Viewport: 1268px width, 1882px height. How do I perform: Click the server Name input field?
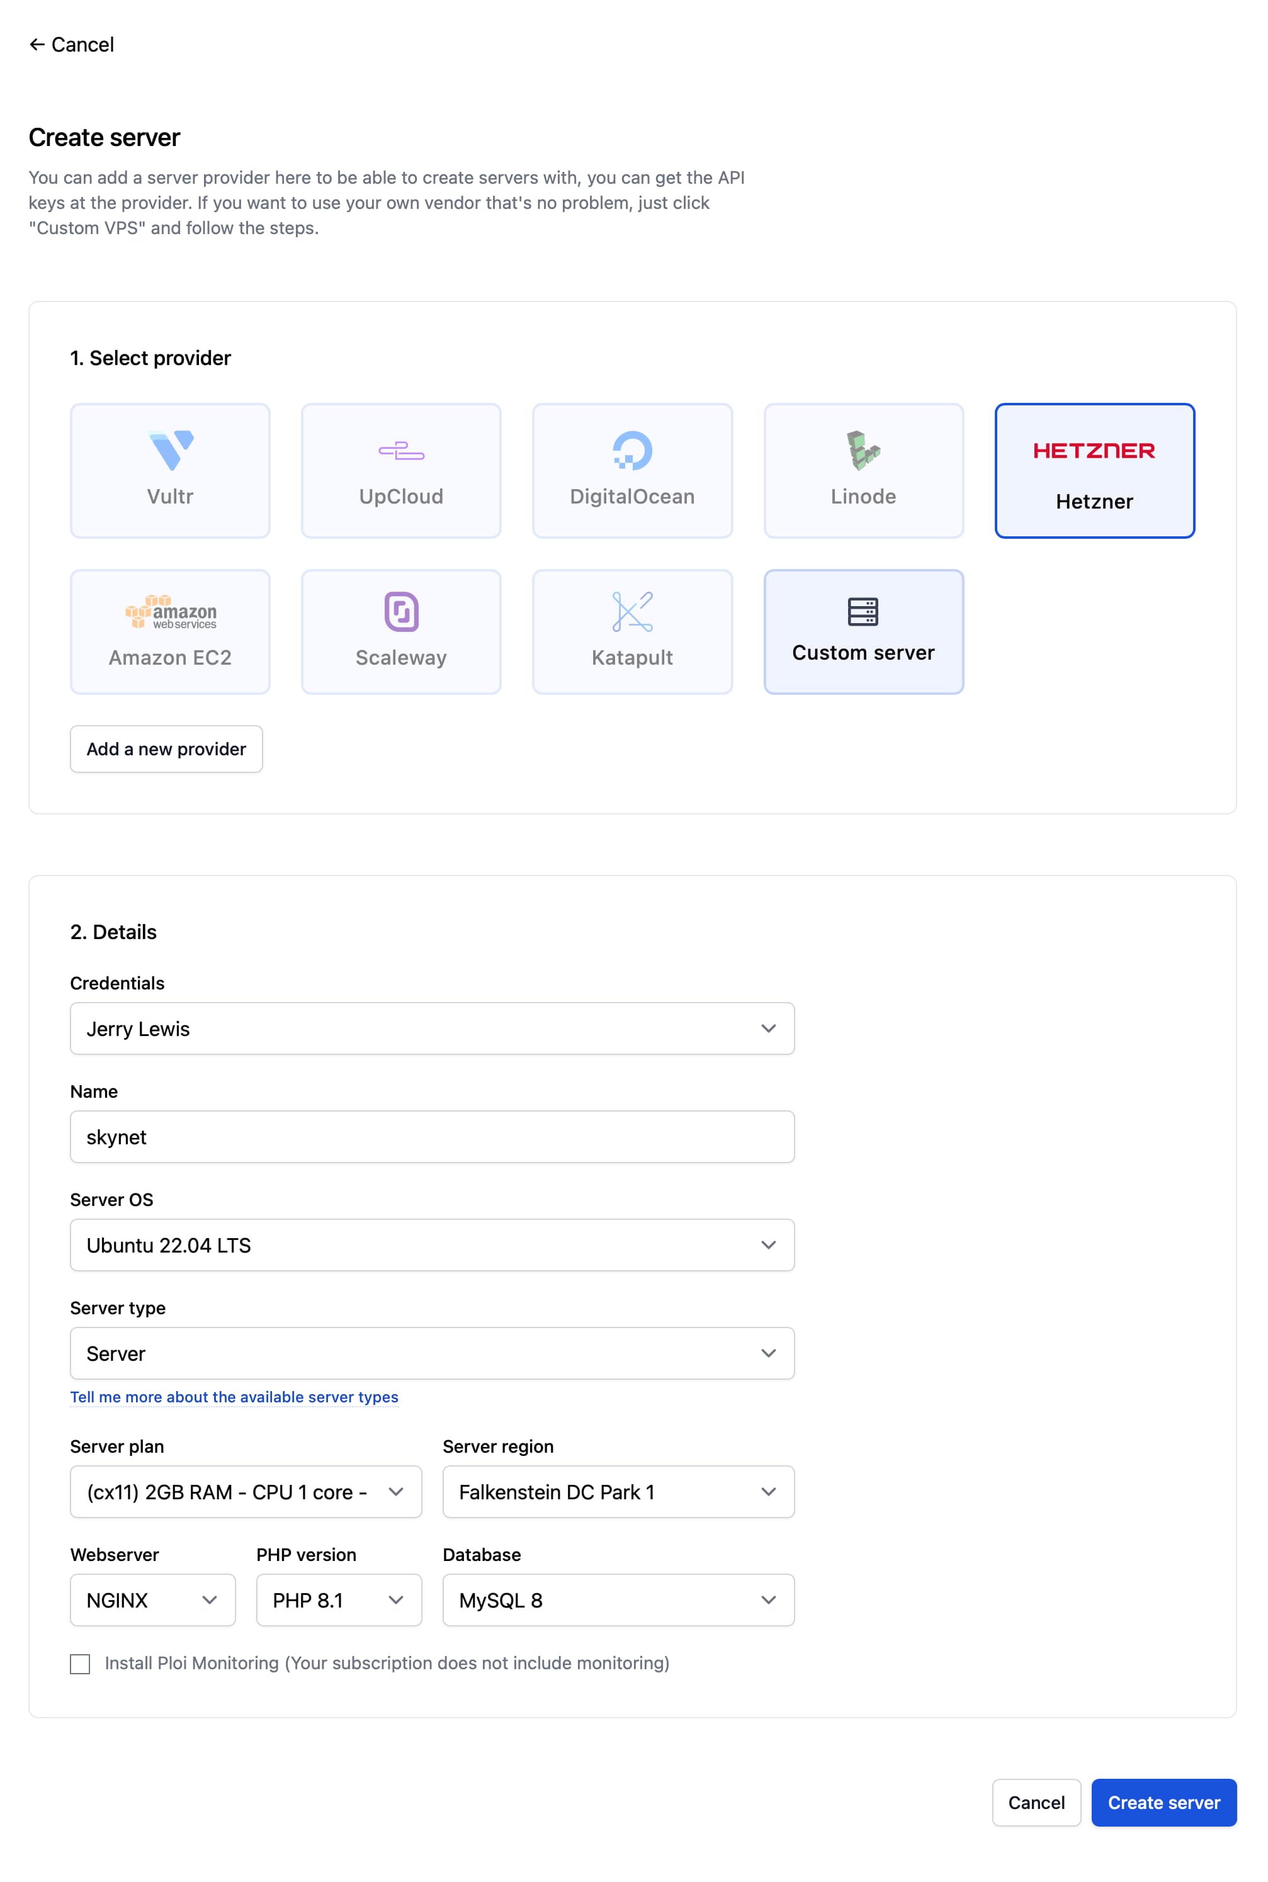(432, 1136)
